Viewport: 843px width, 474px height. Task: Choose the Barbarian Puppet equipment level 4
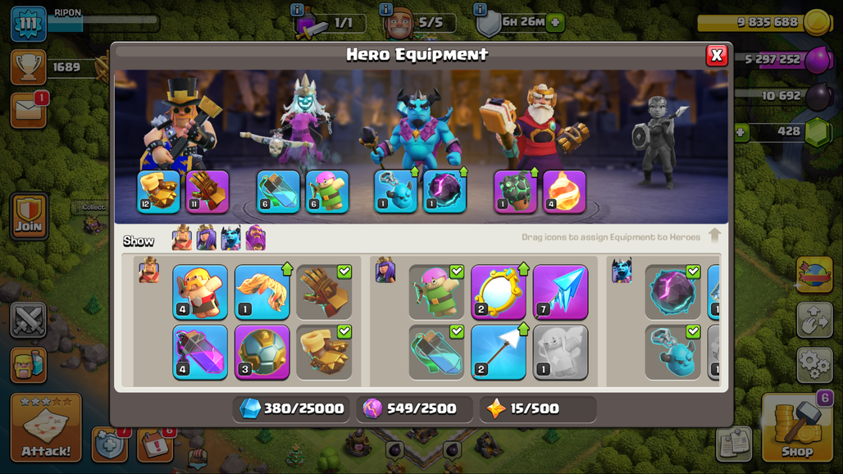click(200, 292)
